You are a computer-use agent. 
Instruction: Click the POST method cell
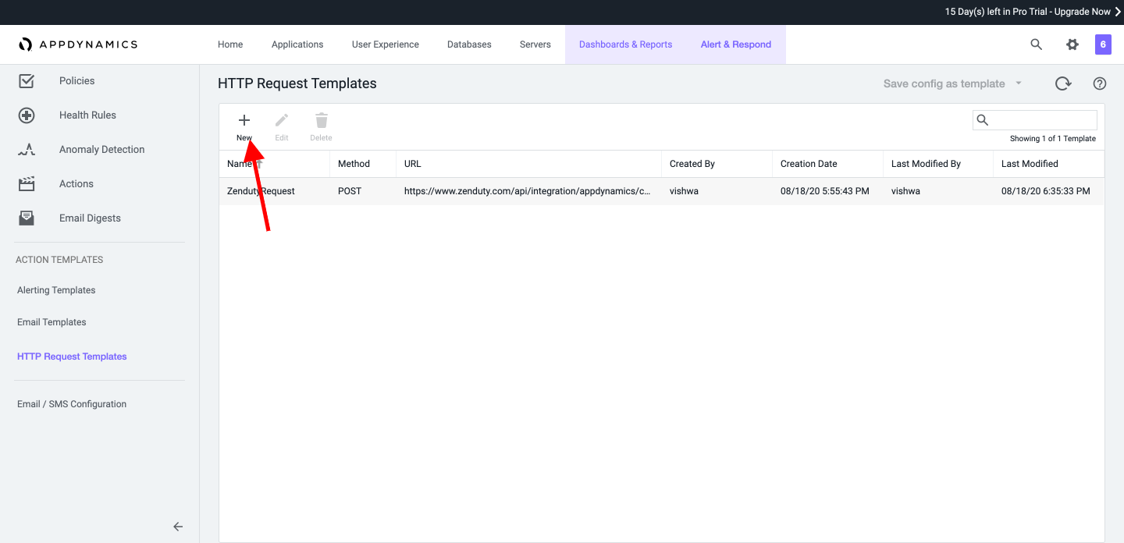point(350,191)
